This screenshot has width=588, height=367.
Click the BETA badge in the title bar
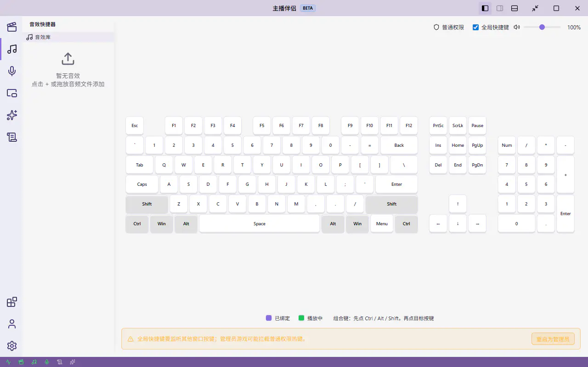[307, 8]
